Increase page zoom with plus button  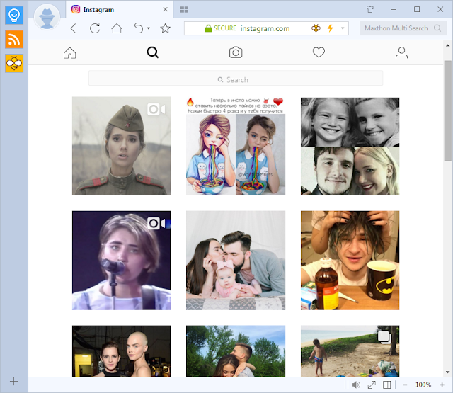pyautogui.click(x=442, y=385)
